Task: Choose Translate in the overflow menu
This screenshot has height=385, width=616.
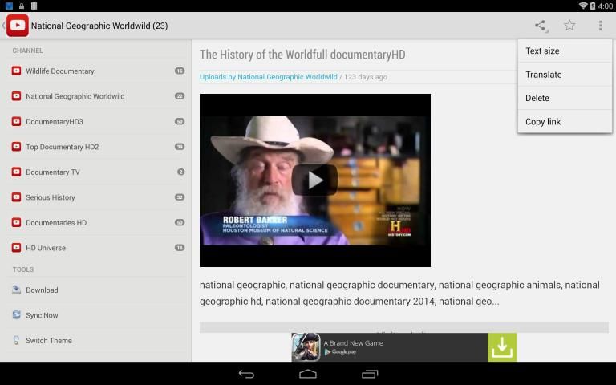Action: pos(543,75)
